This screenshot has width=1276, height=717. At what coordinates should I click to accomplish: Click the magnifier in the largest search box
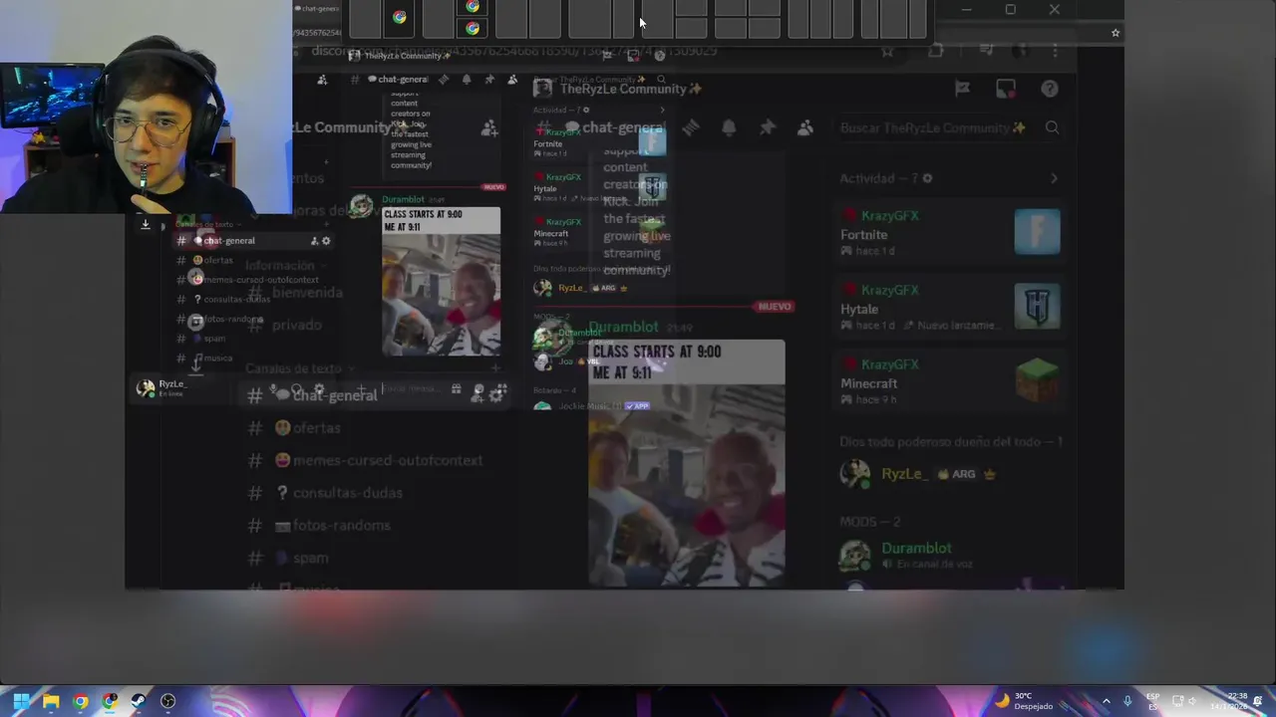[1052, 127]
